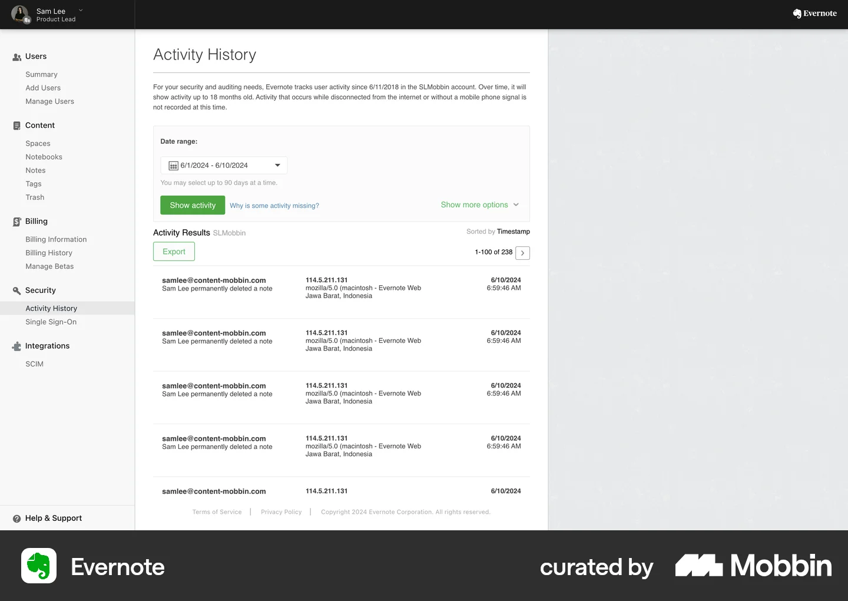This screenshot has width=848, height=601.
Task: Open SCIM under Integrations
Action: pyautogui.click(x=35, y=364)
